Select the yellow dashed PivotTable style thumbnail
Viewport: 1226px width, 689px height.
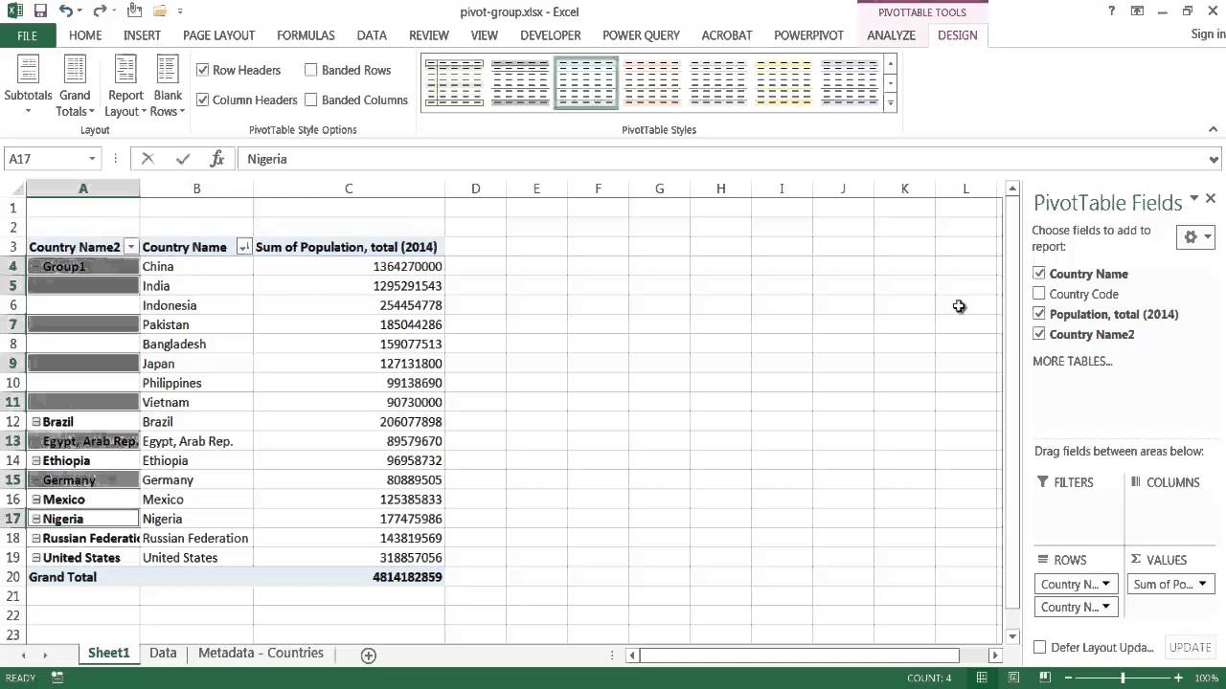pyautogui.click(x=784, y=83)
